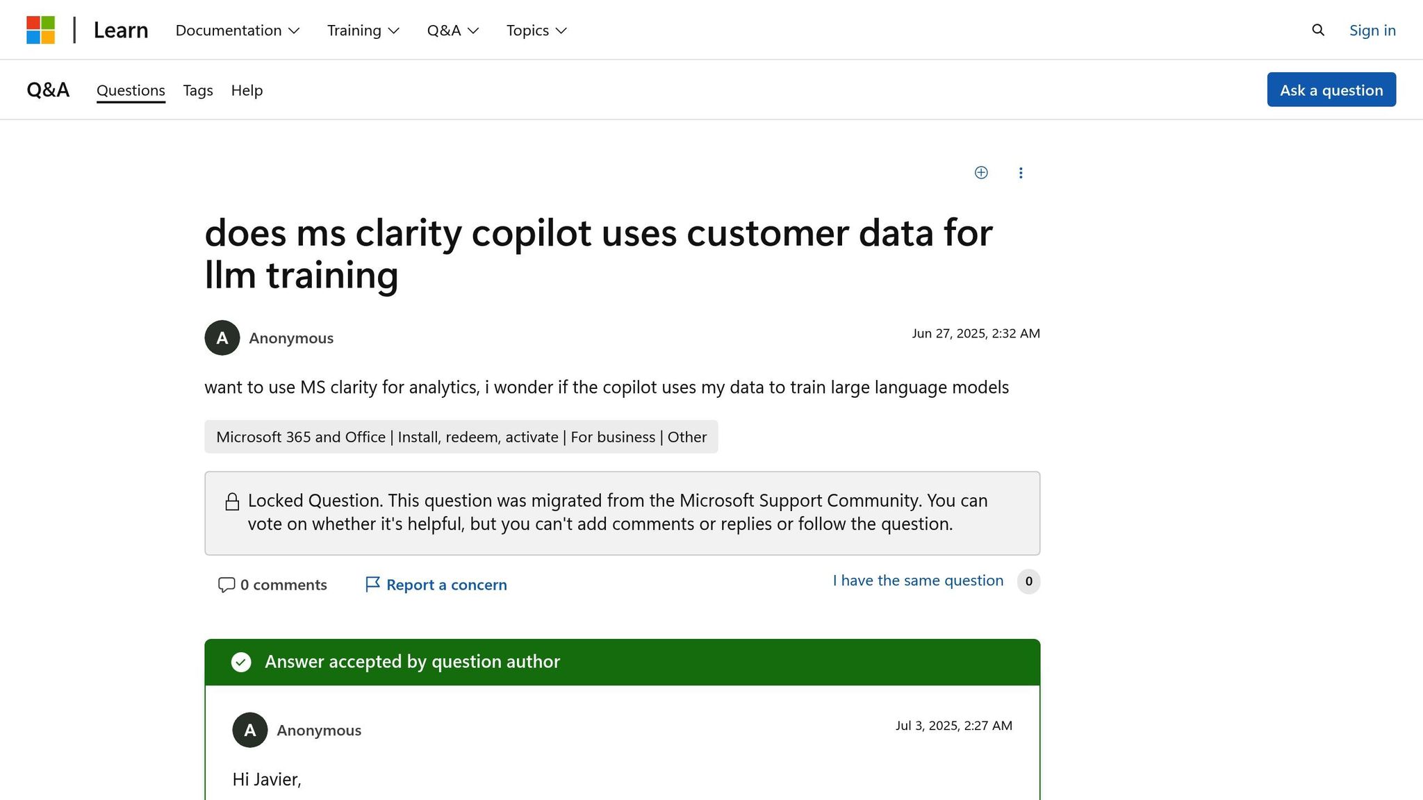Expand the Topics dropdown menu
The width and height of the screenshot is (1423, 800).
(x=536, y=31)
